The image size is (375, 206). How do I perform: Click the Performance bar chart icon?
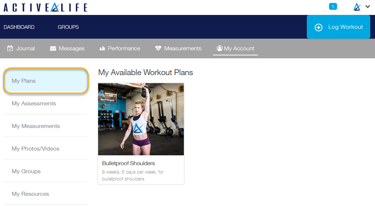(x=103, y=48)
